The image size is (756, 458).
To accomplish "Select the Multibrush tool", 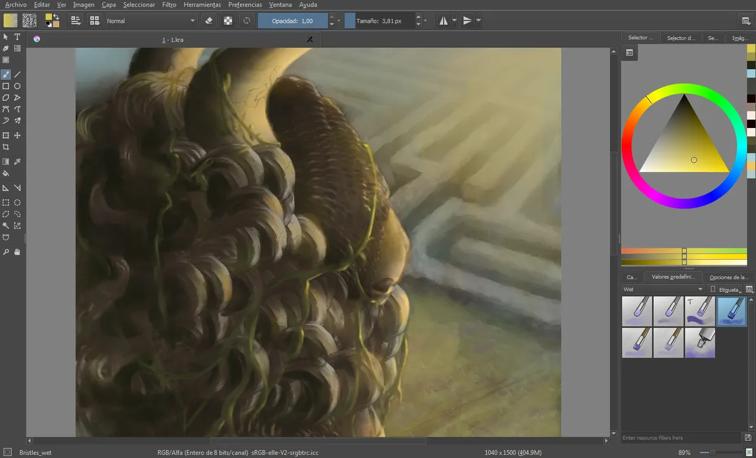I will [17, 120].
